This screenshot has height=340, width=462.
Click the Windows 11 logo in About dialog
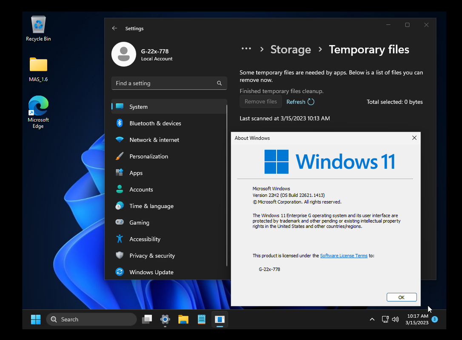pos(330,161)
